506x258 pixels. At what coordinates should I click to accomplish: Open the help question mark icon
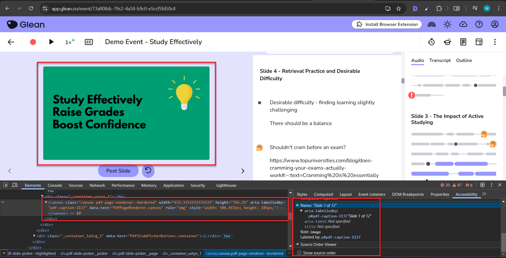tap(479, 24)
